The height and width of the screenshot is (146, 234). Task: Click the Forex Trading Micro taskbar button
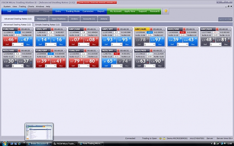pos(91,144)
